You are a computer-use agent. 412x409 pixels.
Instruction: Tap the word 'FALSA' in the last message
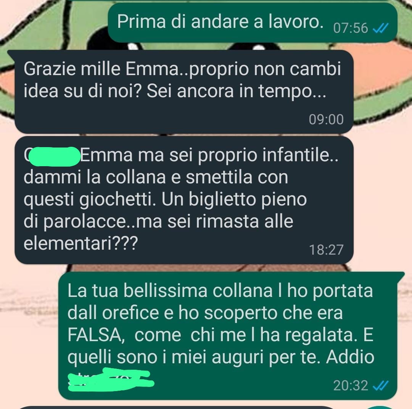click(96, 335)
